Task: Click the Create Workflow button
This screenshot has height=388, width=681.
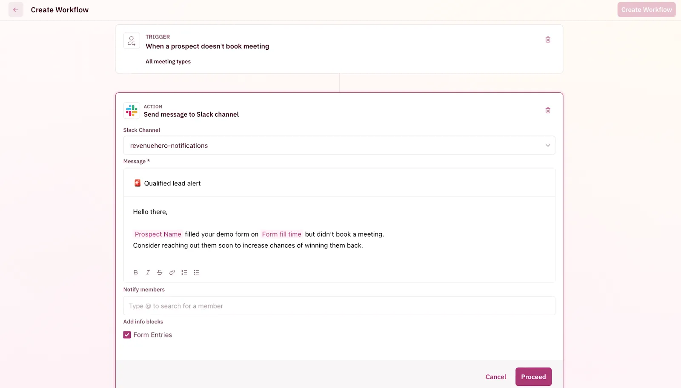Action: (x=646, y=10)
